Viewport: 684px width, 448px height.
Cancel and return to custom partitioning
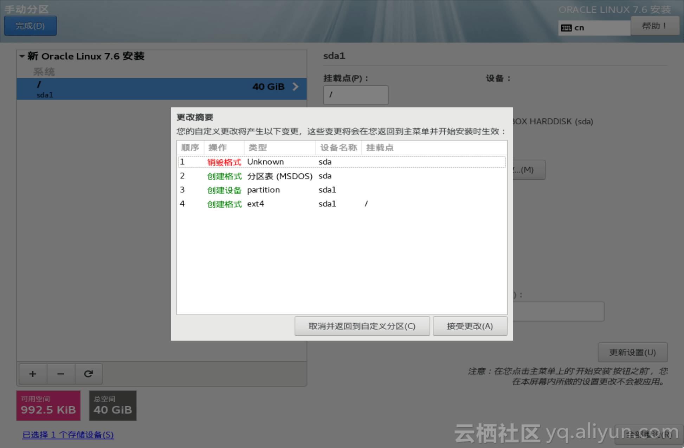pyautogui.click(x=362, y=326)
